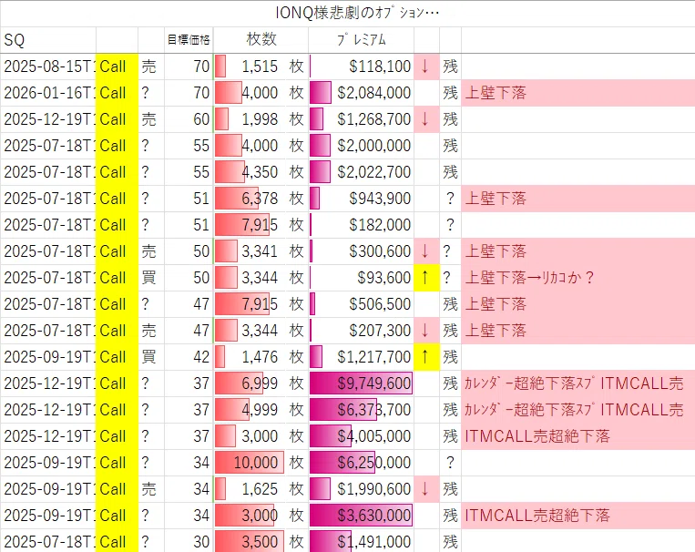Viewport: 695px width, 552px height.
Task: Select the title cell starting with IONQ様悲劇
Action: (x=348, y=14)
